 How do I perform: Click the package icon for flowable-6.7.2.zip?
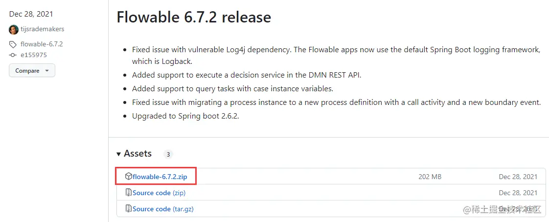point(128,177)
